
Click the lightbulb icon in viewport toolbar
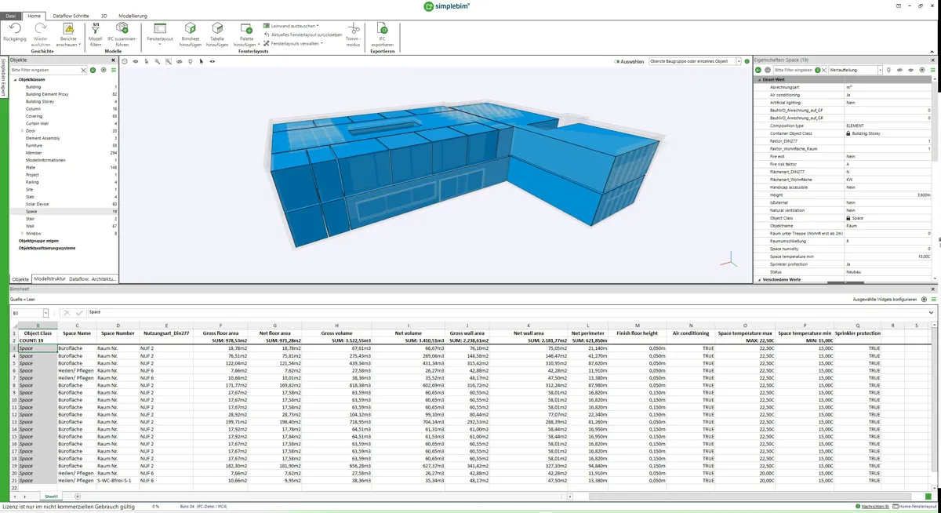click(x=191, y=61)
